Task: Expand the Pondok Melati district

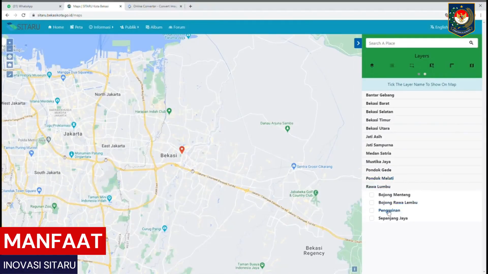Action: (x=422, y=178)
